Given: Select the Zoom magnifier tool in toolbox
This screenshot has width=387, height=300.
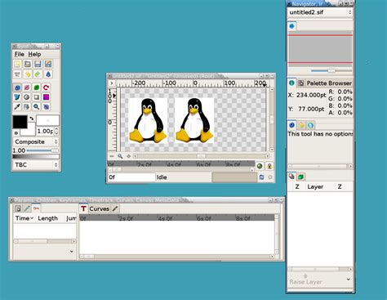Looking at the screenshot, I should coord(37,106).
